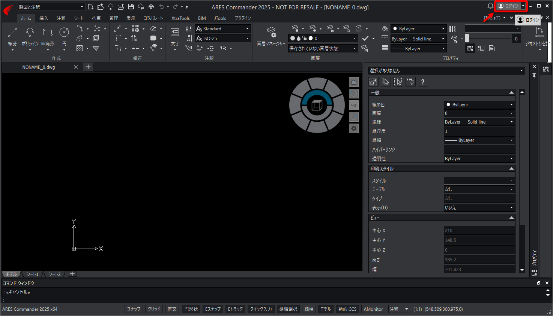Add a new drawing tab
The height and width of the screenshot is (316, 553).
click(x=88, y=67)
